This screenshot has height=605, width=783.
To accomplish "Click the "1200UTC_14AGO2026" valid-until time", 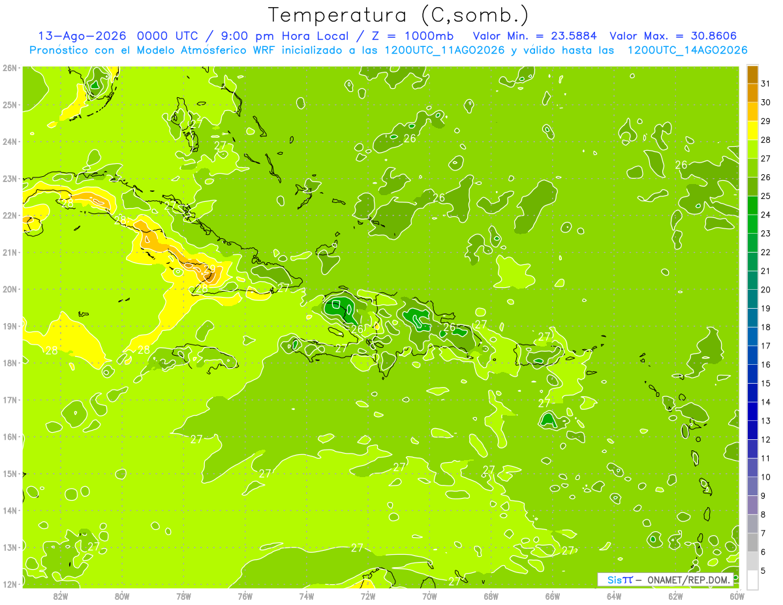I will click(x=687, y=50).
